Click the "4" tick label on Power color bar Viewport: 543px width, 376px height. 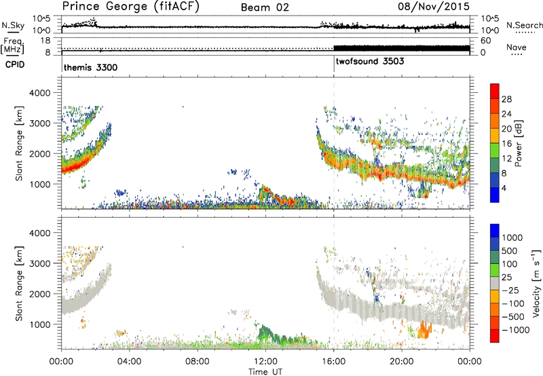click(x=504, y=188)
